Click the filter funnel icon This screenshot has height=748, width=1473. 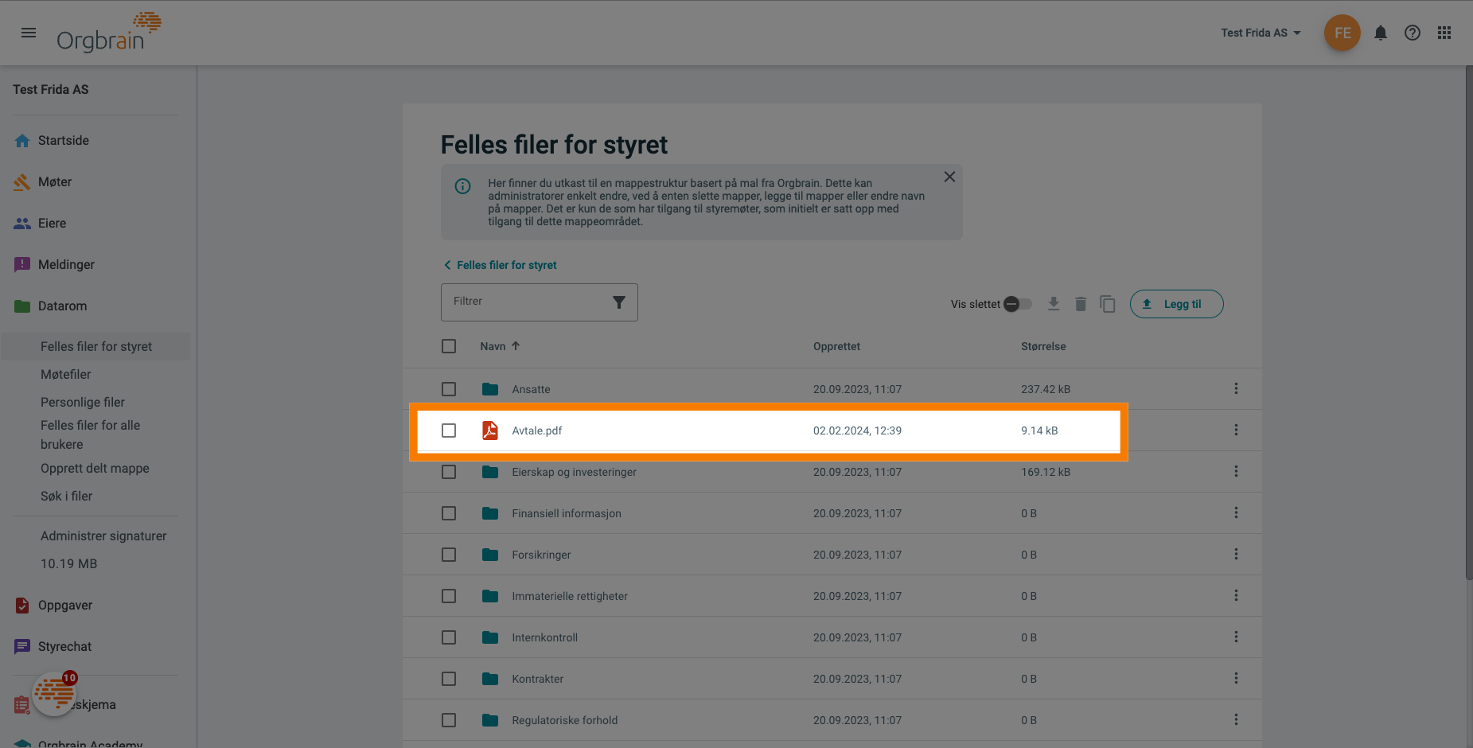click(x=619, y=302)
